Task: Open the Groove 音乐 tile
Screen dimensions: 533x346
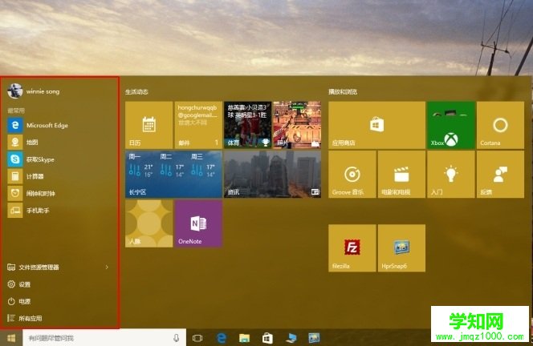Action: tap(352, 174)
